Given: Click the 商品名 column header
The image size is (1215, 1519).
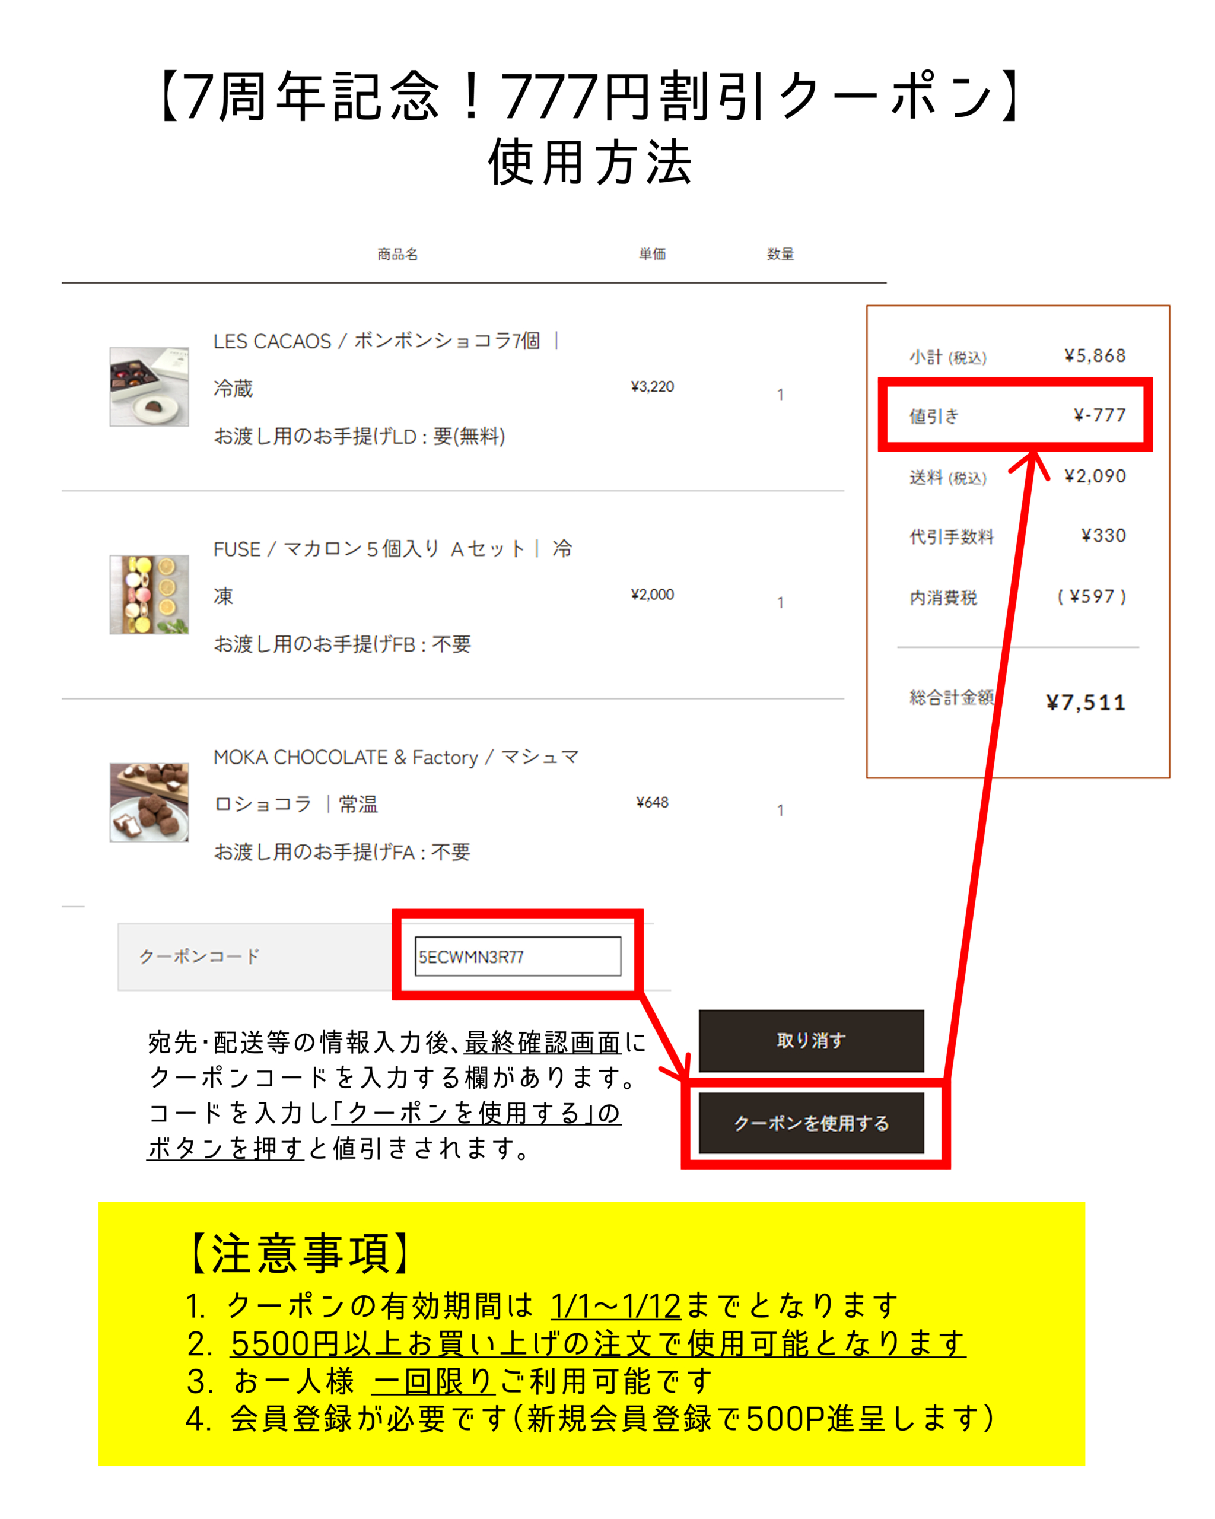Looking at the screenshot, I should (397, 253).
